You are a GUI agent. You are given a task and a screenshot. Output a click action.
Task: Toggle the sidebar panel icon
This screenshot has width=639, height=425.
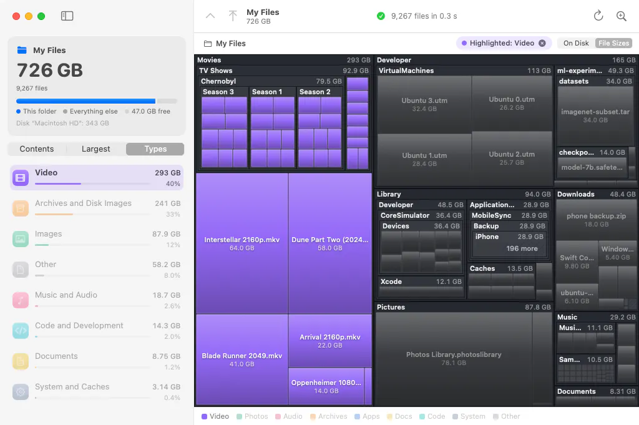tap(67, 16)
